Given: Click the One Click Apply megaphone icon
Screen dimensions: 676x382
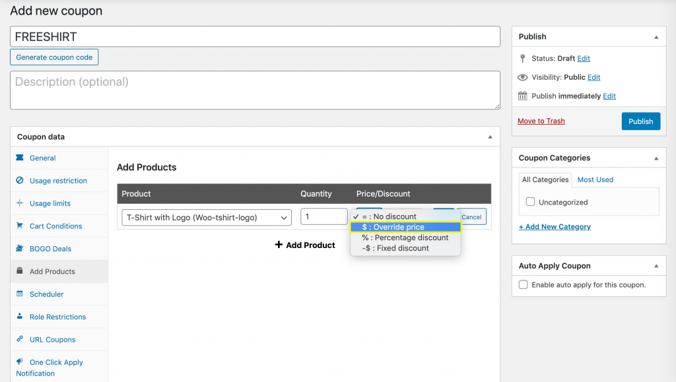Looking at the screenshot, I should pos(20,362).
